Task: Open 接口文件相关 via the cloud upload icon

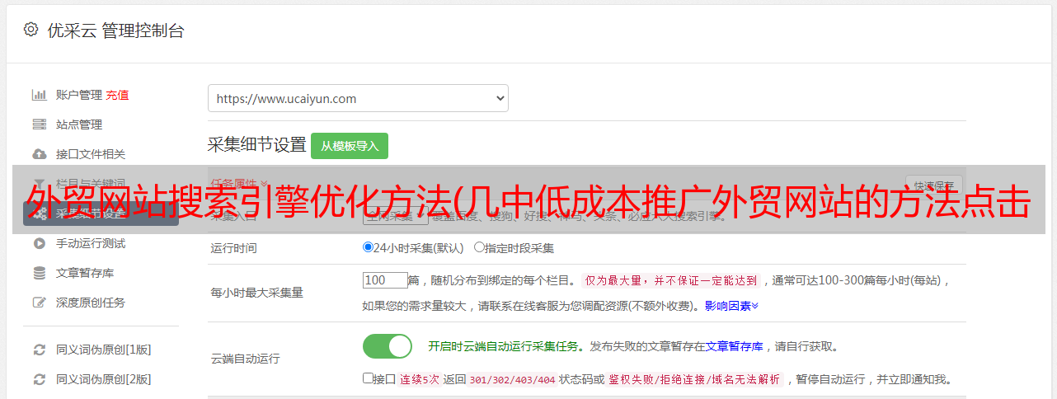Action: click(x=39, y=154)
